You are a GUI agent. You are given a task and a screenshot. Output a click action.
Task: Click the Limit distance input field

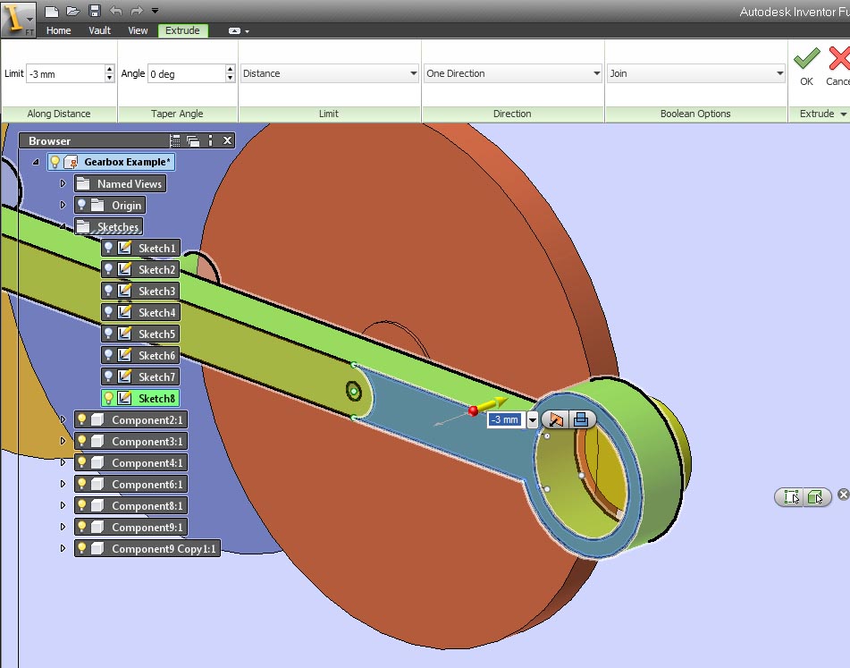65,73
